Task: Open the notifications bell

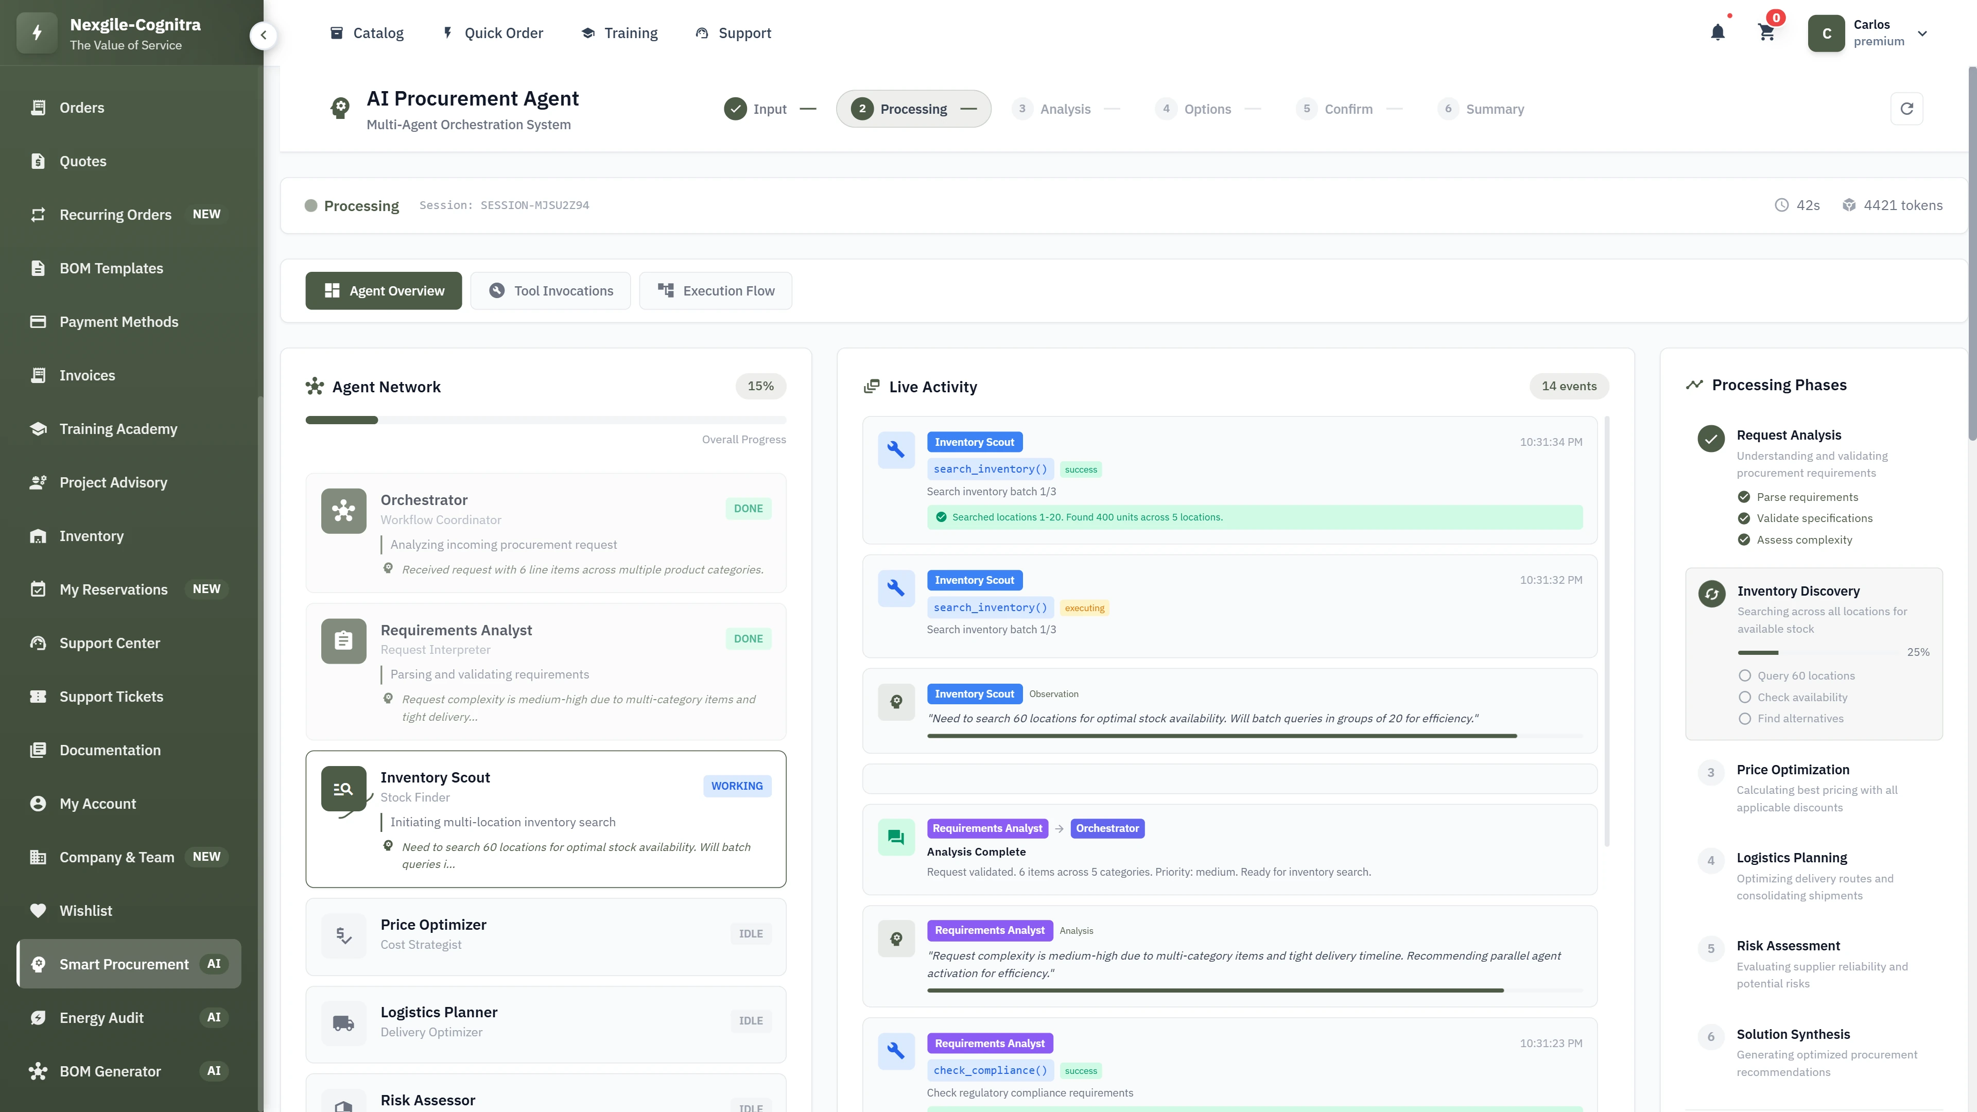Action: tap(1718, 32)
